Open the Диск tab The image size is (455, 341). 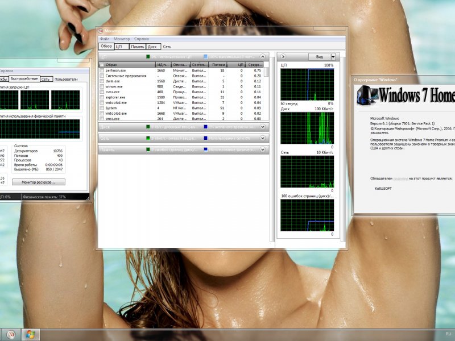point(152,47)
